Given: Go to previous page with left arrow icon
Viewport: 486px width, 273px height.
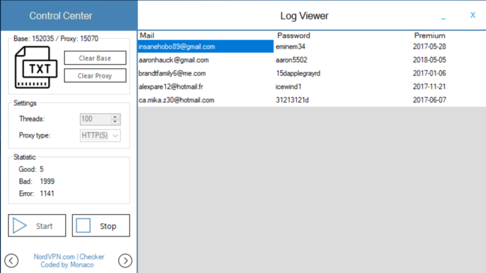Looking at the screenshot, I should point(11,260).
